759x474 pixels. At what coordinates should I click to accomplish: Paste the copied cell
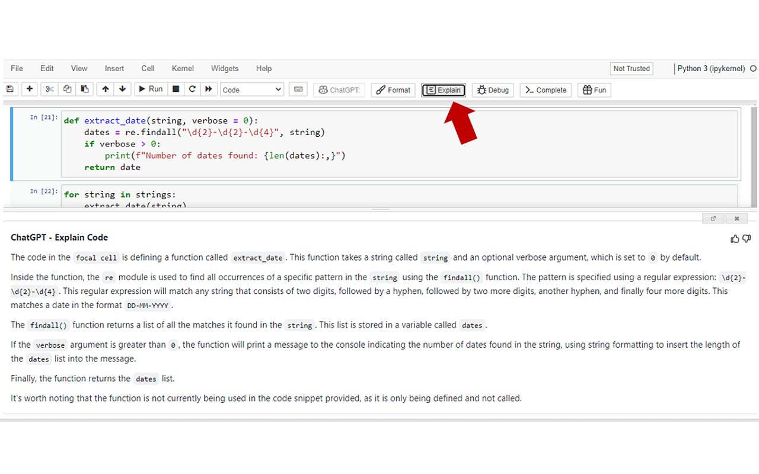click(x=84, y=89)
